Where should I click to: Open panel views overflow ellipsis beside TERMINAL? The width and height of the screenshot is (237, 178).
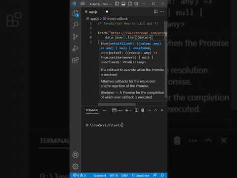[x=105, y=110]
